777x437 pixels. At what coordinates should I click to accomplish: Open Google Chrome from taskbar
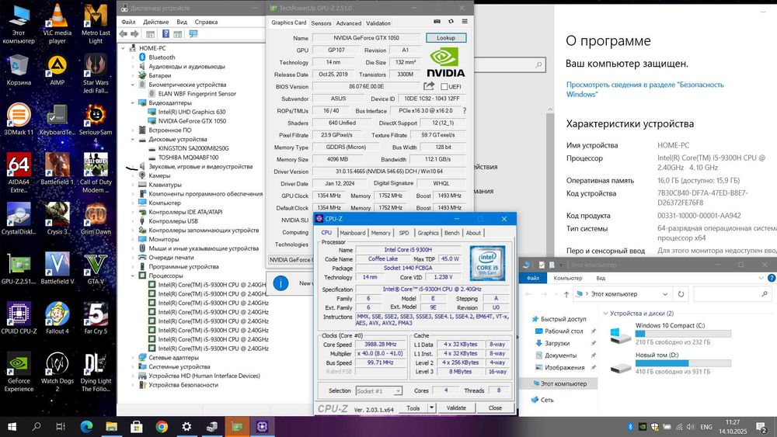(x=162, y=426)
